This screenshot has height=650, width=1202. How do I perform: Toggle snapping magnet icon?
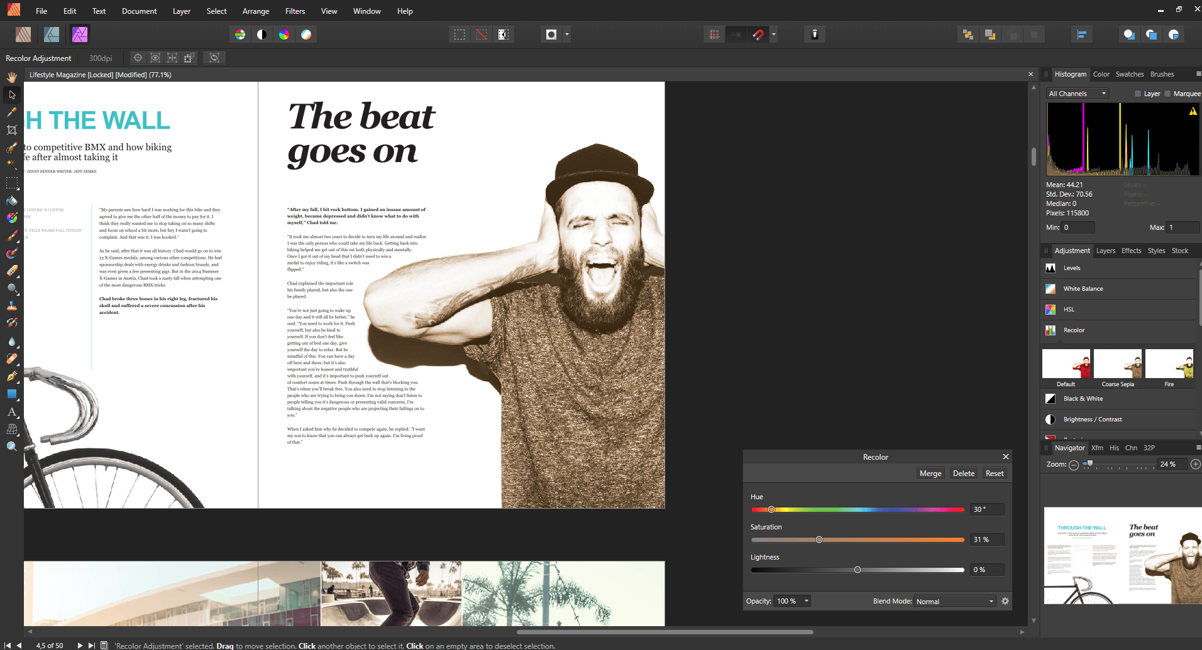click(759, 35)
